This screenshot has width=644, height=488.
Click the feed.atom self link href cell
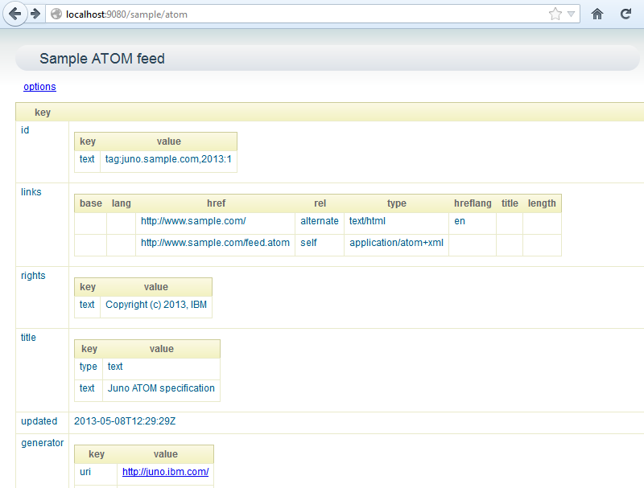(215, 243)
